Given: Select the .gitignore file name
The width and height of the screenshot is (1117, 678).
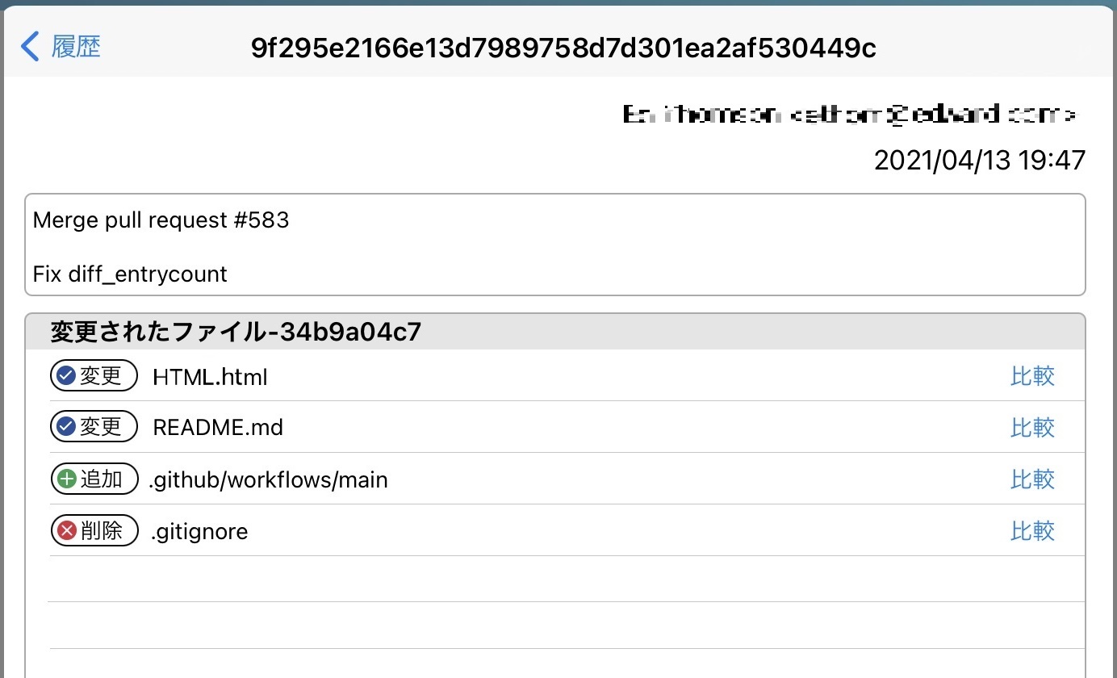Looking at the screenshot, I should click(199, 532).
